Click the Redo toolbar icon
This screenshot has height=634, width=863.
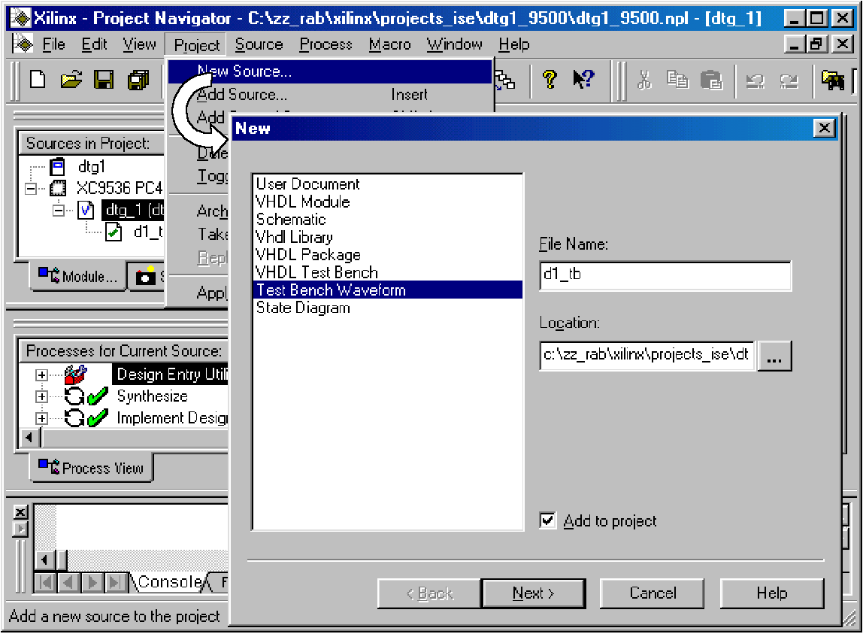[789, 81]
